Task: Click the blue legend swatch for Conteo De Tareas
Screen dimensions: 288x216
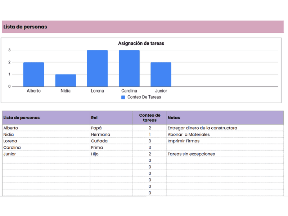Action: pyautogui.click(x=123, y=97)
